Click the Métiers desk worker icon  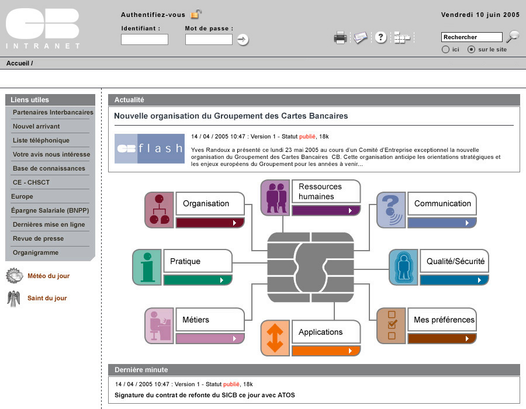coord(160,326)
